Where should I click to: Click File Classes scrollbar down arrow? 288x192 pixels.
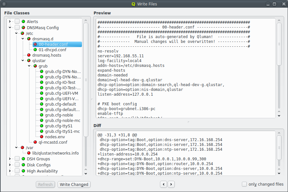point(86,174)
